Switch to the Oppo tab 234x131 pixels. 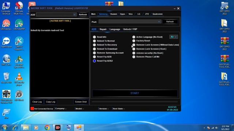click(x=122, y=14)
